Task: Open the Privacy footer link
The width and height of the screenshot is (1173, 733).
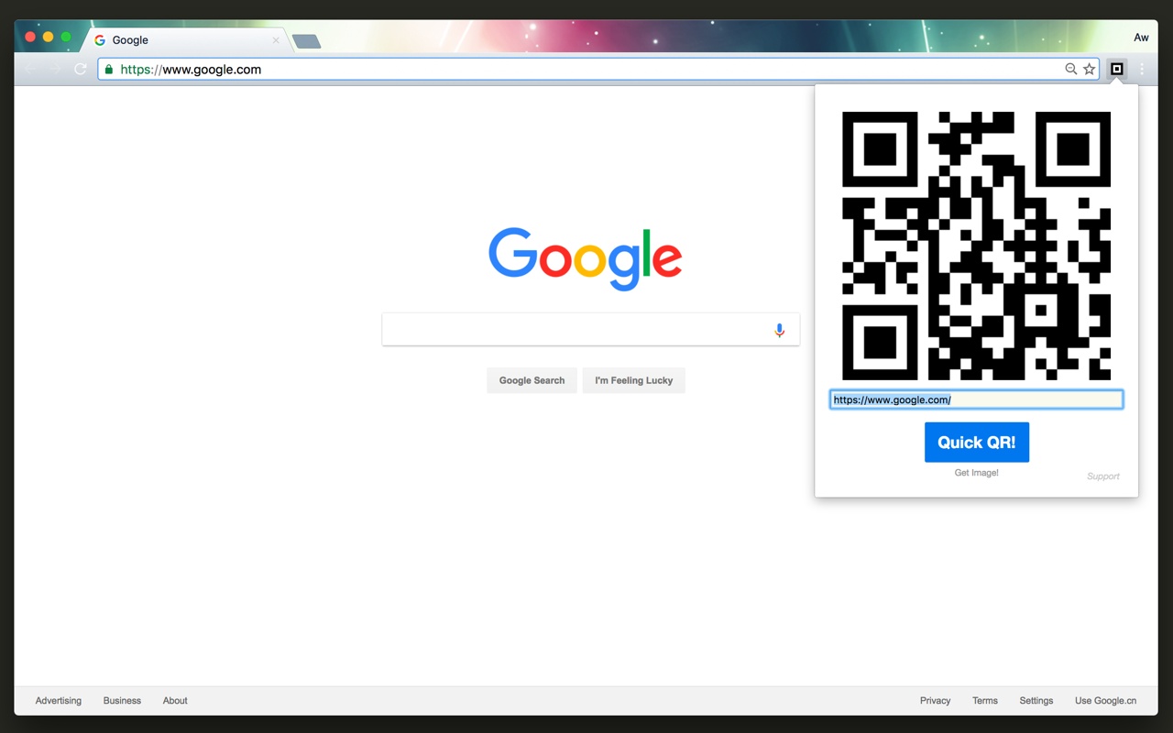Action: tap(936, 701)
